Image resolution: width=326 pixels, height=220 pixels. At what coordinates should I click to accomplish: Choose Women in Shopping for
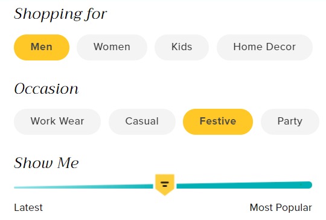pos(112,47)
